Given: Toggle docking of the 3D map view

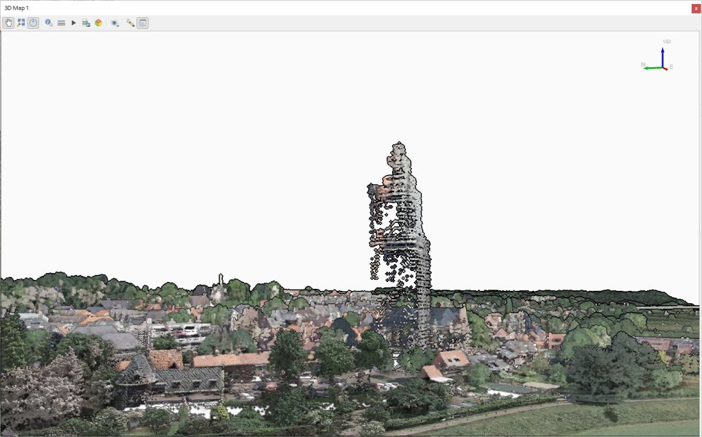Looking at the screenshot, I should pyautogui.click(x=143, y=23).
